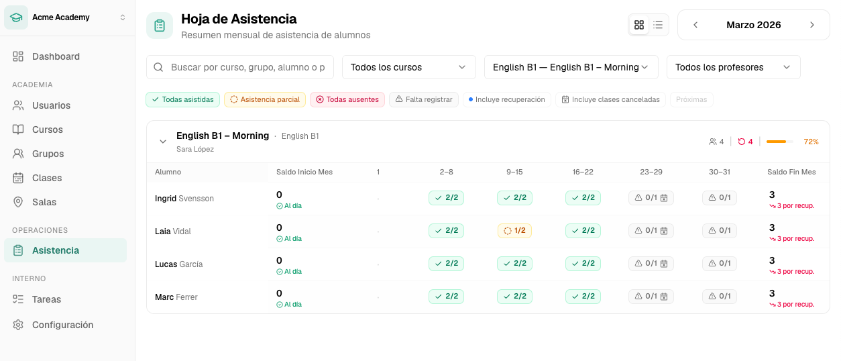This screenshot has height=361, width=841.
Task: Open Laia Vidal's student row
Action: tap(488, 231)
